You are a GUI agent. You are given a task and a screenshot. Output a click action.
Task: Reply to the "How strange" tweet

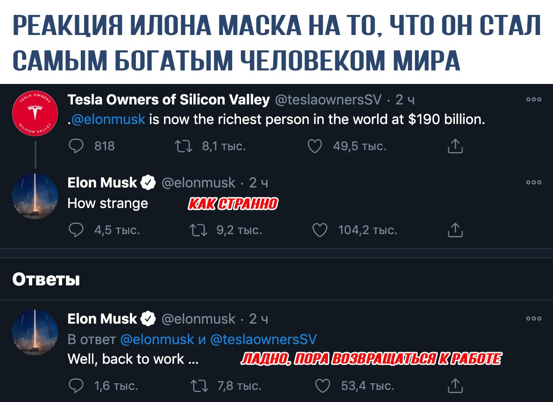pos(75,230)
